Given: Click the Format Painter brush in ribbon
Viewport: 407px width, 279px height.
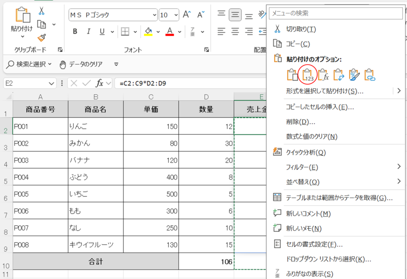Looking at the screenshot, I should pos(41,38).
